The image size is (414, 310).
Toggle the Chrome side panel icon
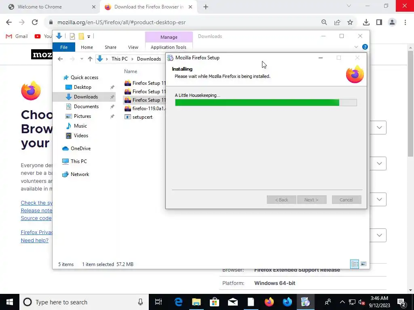click(379, 23)
